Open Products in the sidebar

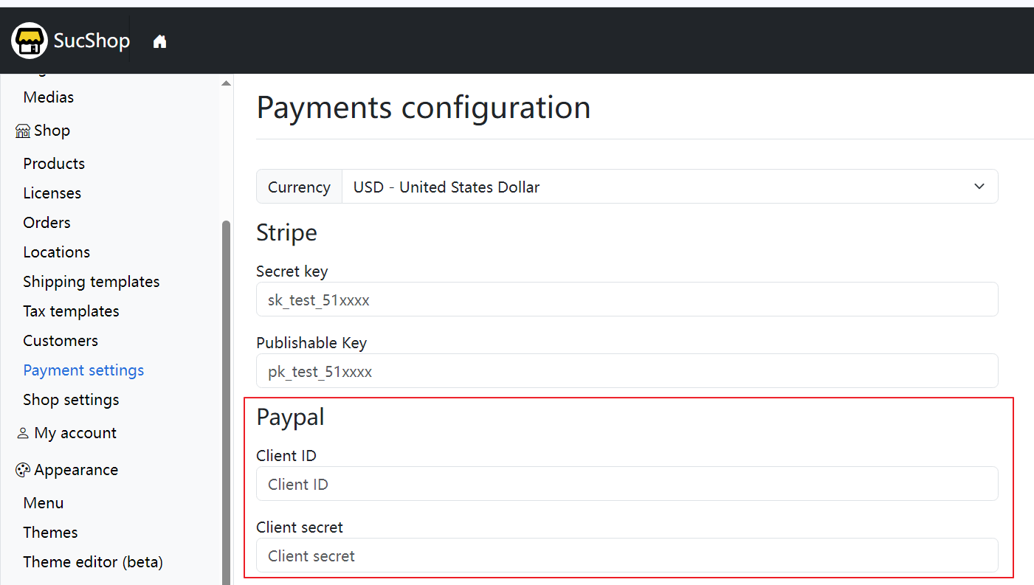(x=54, y=164)
